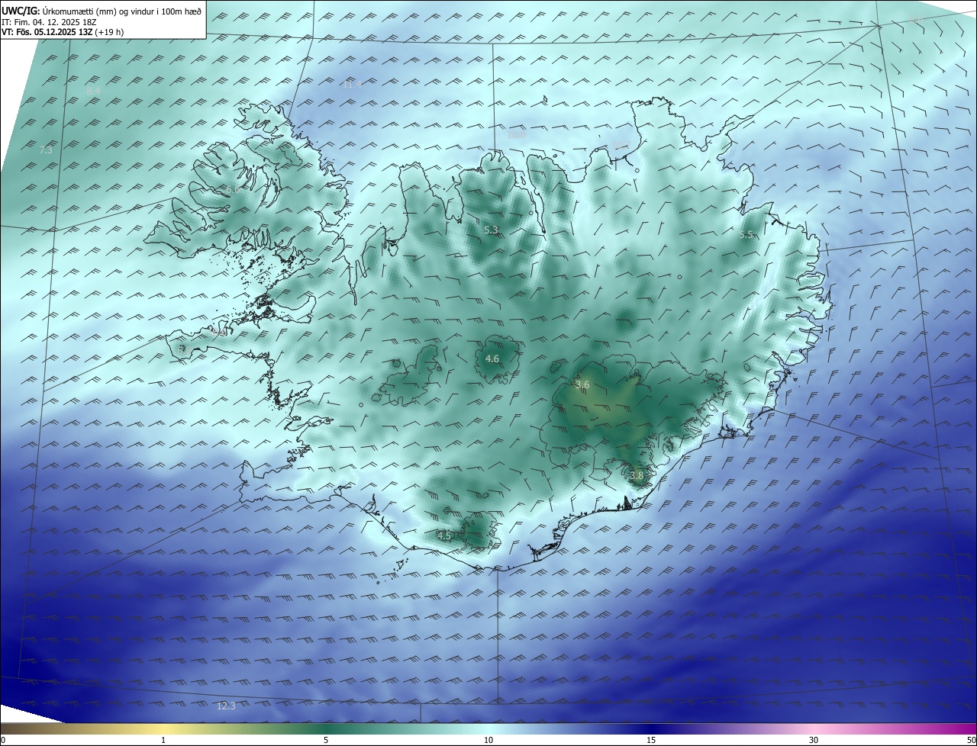This screenshot has height=746, width=977.
Task: Click the 3.6 value label on Vatnajökull
Action: coord(582,385)
